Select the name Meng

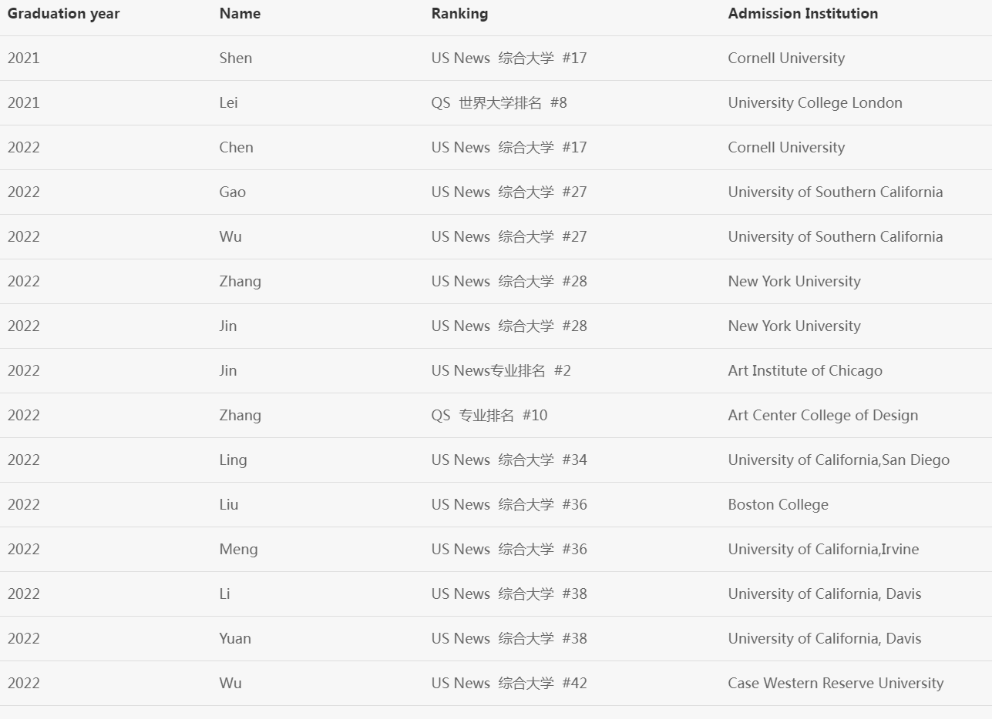point(239,550)
